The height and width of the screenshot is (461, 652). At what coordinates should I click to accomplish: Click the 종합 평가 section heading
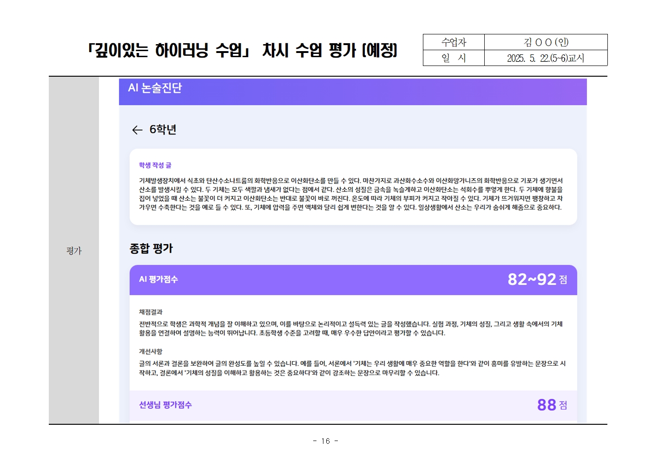151,249
